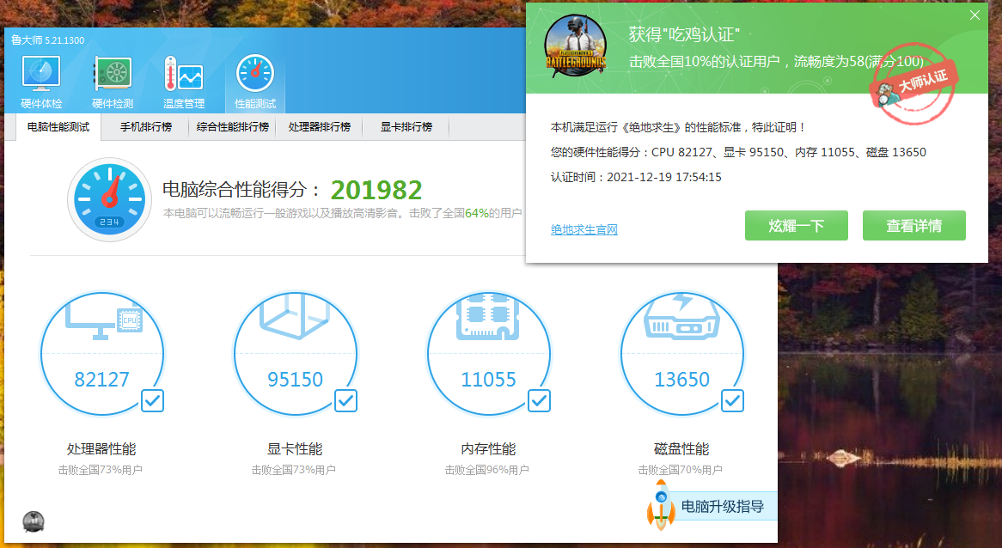Click the popup line 本机满足运行《绝地求生》的性能标准
Viewport: 1002px width, 548px height.
pos(678,127)
